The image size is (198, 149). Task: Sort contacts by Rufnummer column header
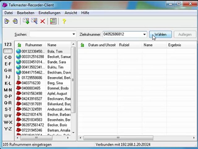point(34,45)
